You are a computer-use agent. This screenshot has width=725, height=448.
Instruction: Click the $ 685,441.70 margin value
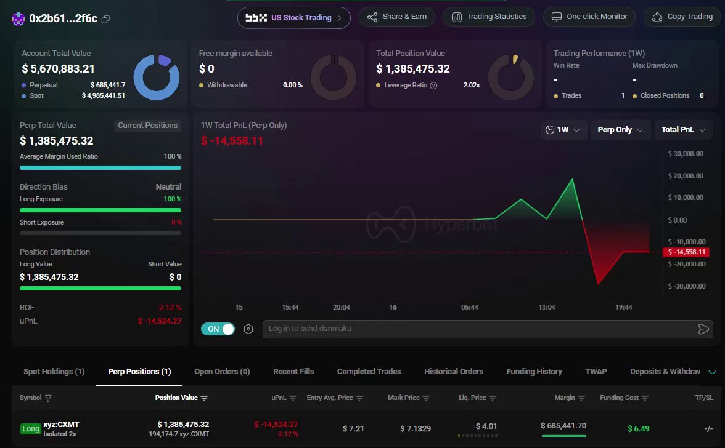click(563, 425)
